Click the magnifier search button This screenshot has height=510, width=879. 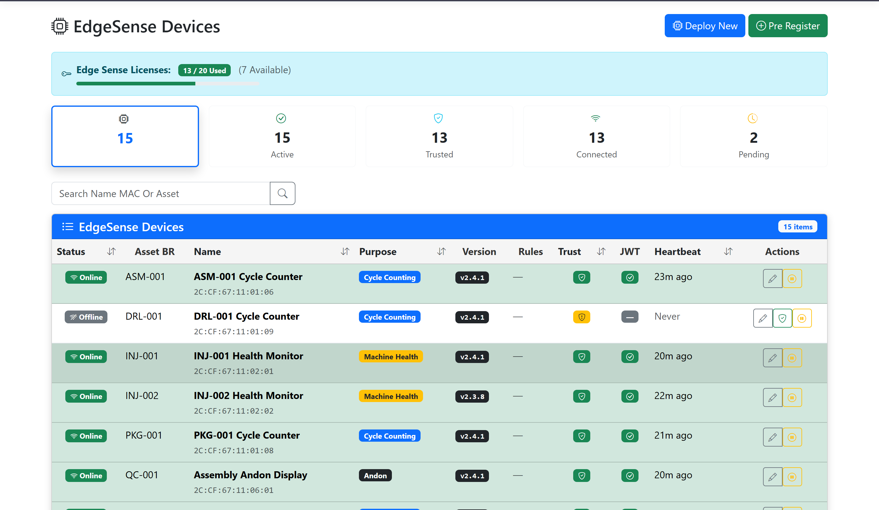(x=282, y=193)
